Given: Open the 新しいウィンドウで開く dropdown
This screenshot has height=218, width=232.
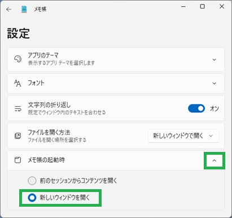Looking at the screenshot, I should coord(183,136).
